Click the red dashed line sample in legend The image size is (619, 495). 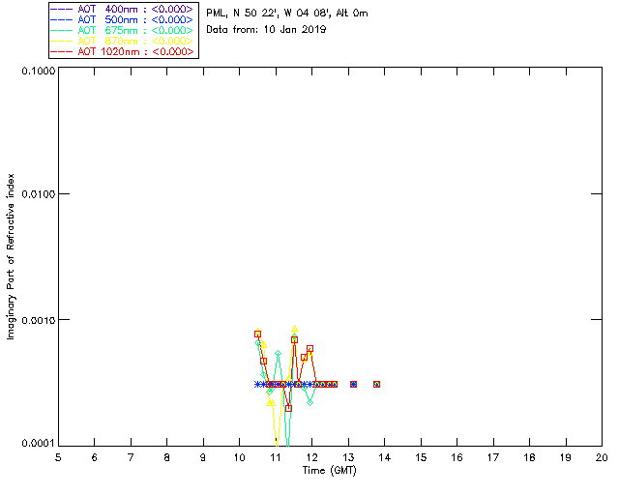coord(62,51)
